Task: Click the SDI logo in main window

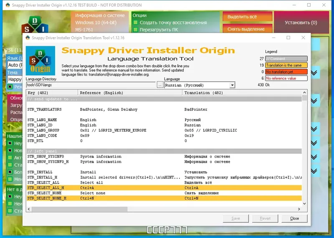Action: [35, 25]
